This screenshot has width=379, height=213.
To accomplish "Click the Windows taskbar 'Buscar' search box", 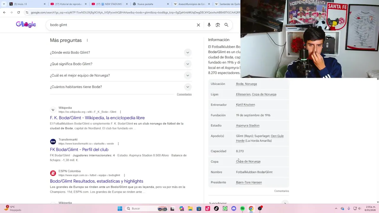I will tap(147, 209).
